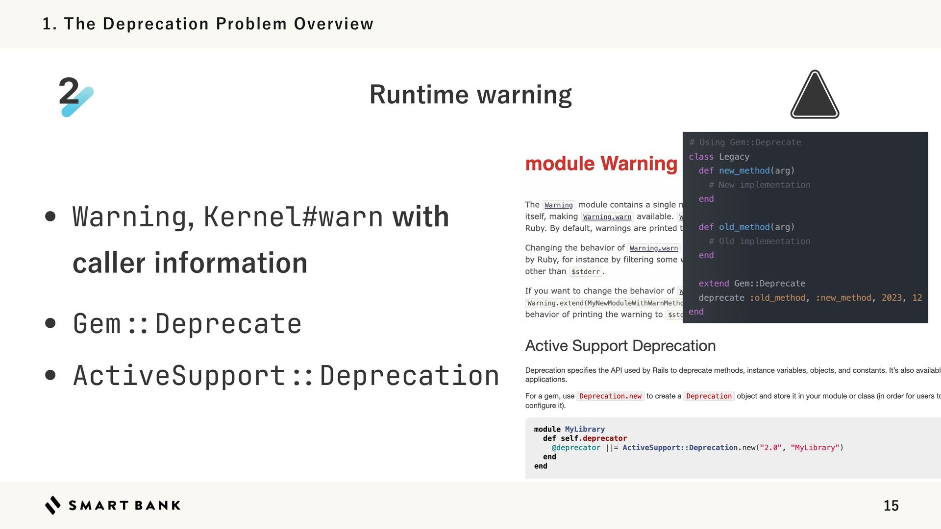Click the red 'module Warning' heading
The height and width of the screenshot is (529, 941).
point(601,164)
